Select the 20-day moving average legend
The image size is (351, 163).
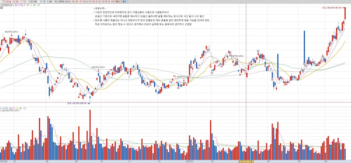31,5
